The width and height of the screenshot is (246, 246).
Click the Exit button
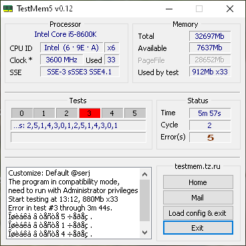coord(198,228)
